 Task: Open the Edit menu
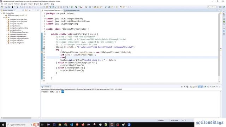[x=6, y=4]
